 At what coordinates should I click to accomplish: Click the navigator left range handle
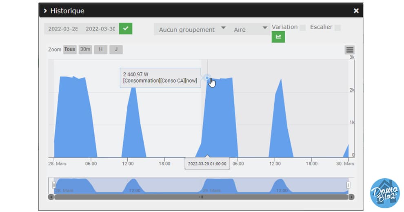[53, 185]
